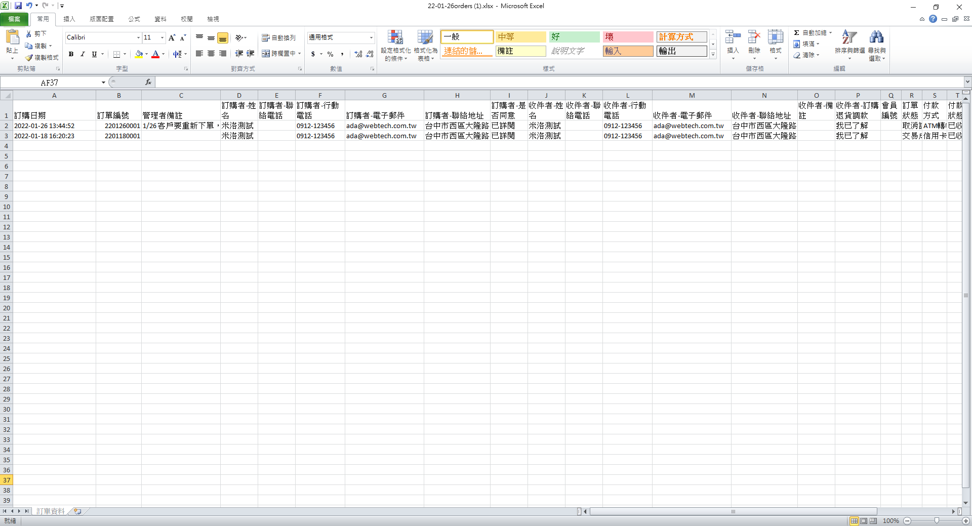972x526 pixels.
Task: Select the 訂單資料 sheet tab
Action: (x=50, y=511)
